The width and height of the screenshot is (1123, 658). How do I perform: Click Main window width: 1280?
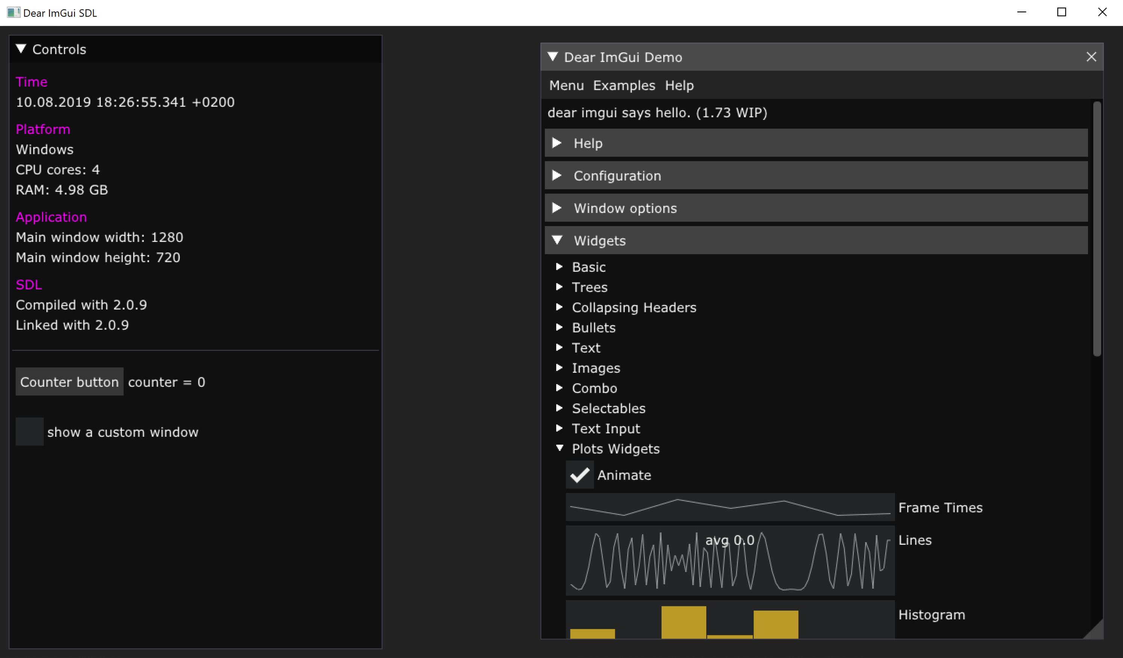(x=99, y=237)
